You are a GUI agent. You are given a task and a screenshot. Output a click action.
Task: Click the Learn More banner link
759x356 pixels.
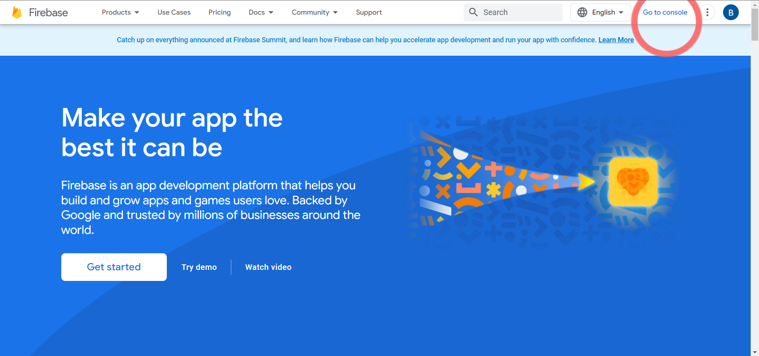(616, 40)
